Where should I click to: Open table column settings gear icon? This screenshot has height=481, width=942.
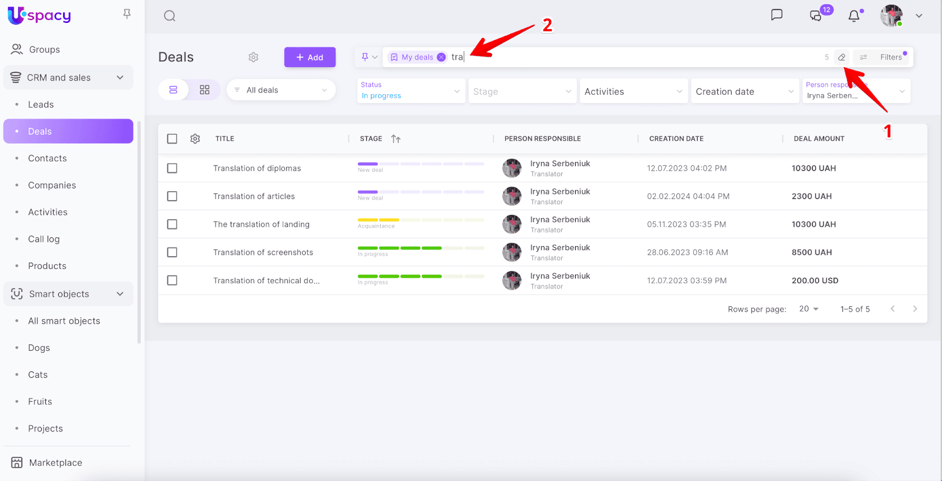point(195,139)
